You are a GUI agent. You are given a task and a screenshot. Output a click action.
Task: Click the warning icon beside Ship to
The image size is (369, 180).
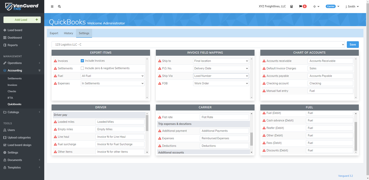click(x=160, y=61)
